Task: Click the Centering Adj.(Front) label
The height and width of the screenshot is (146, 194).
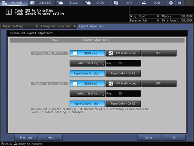Action: 49,53
